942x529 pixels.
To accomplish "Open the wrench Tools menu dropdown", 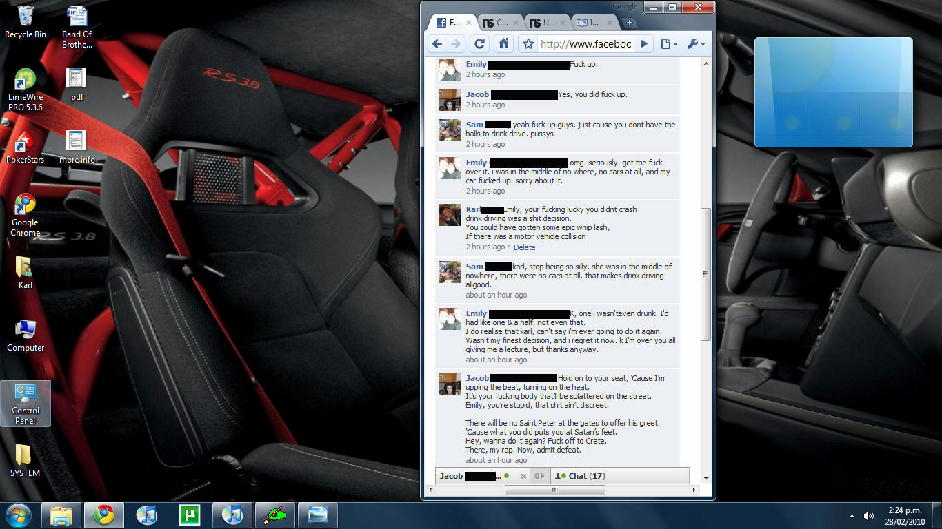I will point(697,44).
